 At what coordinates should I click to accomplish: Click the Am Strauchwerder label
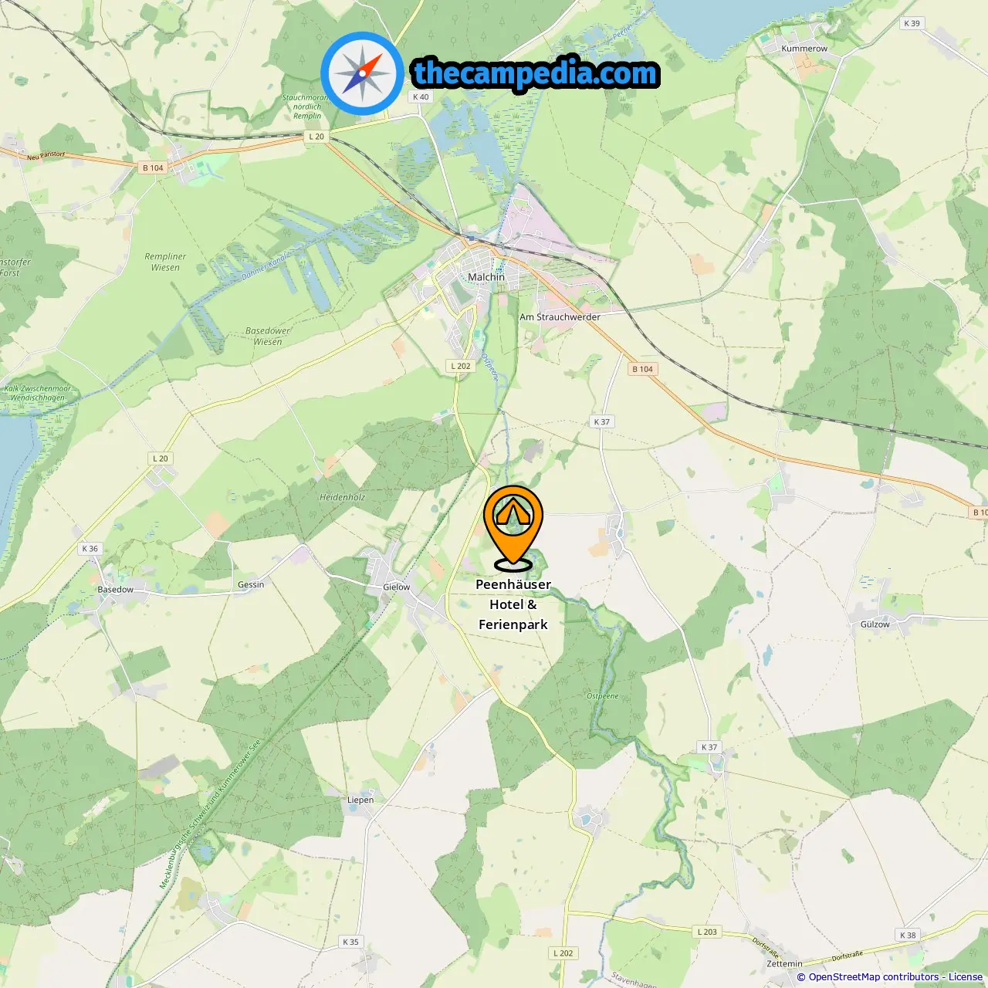(x=560, y=317)
